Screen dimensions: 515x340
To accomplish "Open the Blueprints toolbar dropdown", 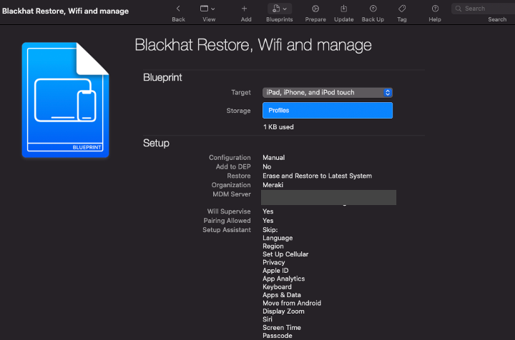I will click(x=279, y=9).
